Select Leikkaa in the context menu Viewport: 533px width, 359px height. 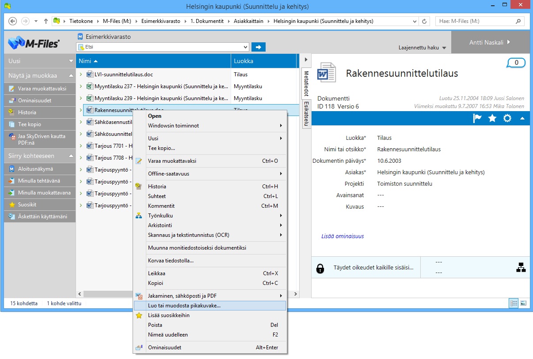pos(210,273)
